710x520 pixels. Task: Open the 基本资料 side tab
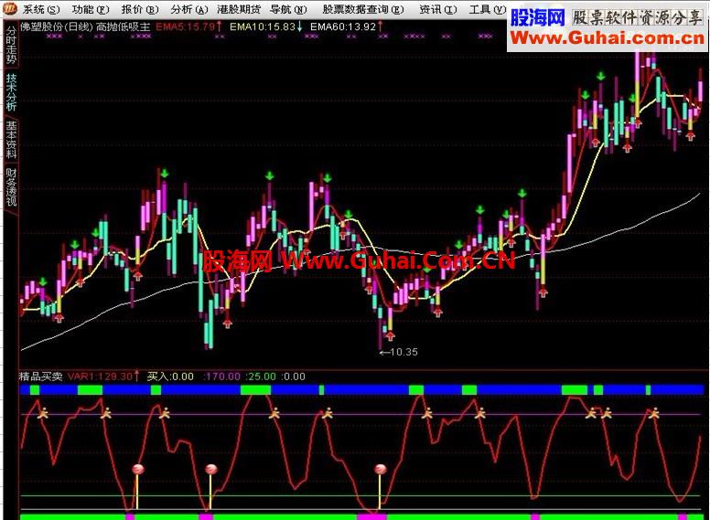(x=11, y=140)
